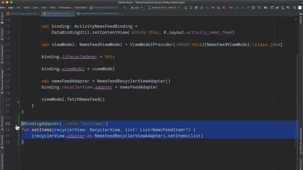
Task: Click the activity_news_feed layout reference
Action: pos(209,33)
